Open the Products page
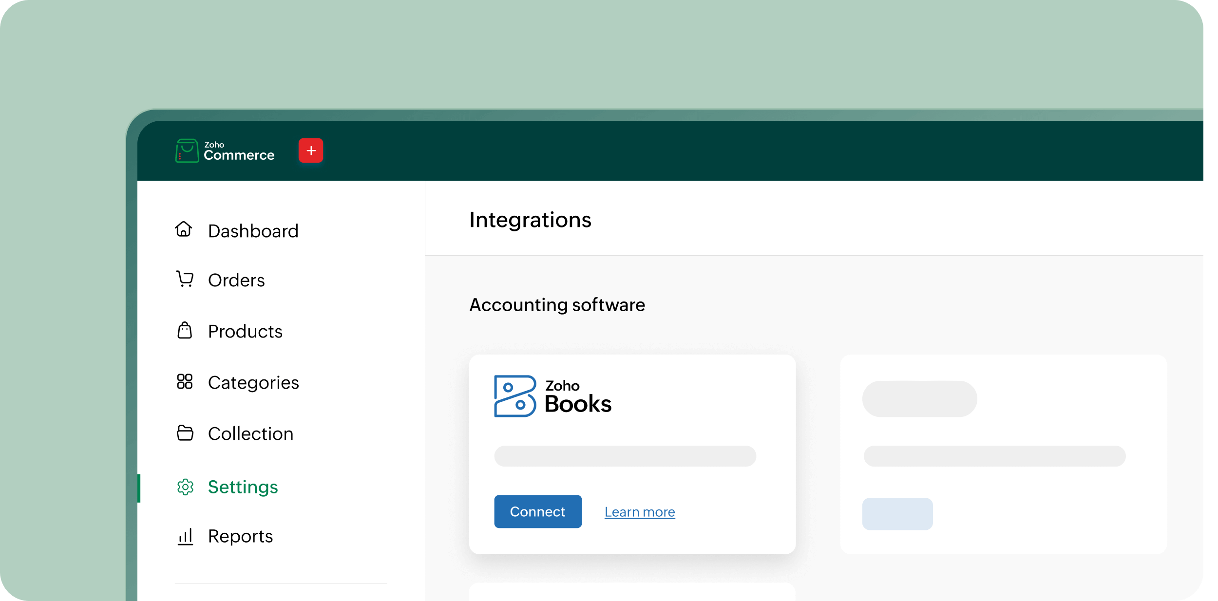The image size is (1218, 601). (245, 331)
